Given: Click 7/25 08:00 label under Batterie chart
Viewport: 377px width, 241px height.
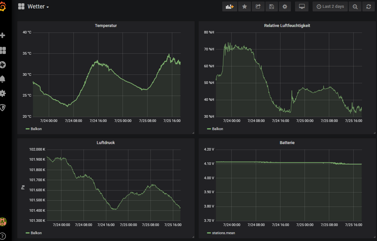Looking at the screenshot, I should coord(329,225).
